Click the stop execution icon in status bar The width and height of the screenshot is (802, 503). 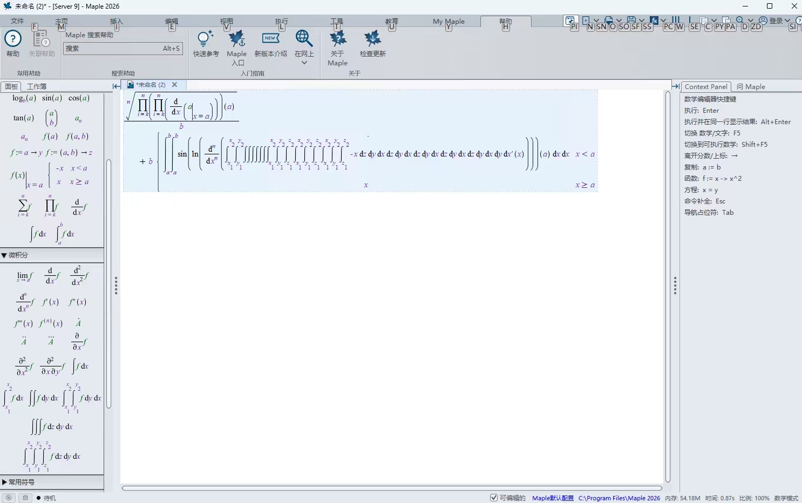point(9,498)
